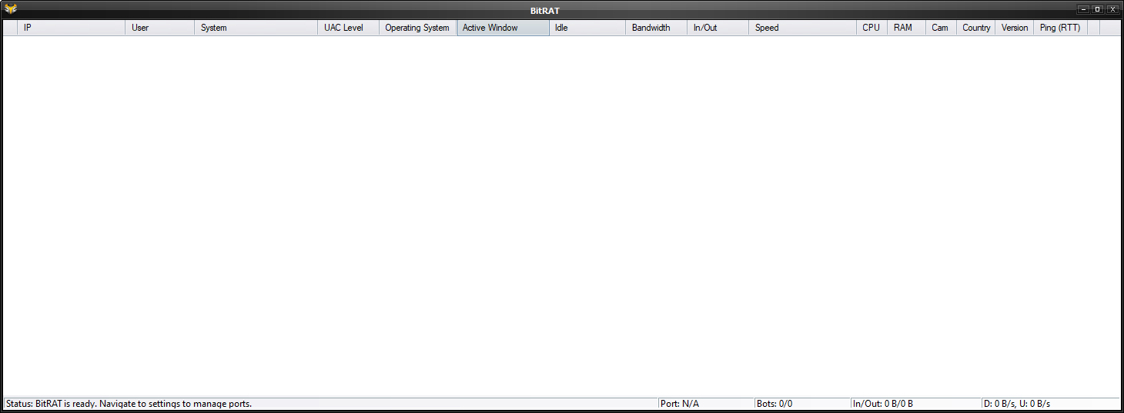
Task: Click the Port: N/A status field
Action: [x=704, y=404]
